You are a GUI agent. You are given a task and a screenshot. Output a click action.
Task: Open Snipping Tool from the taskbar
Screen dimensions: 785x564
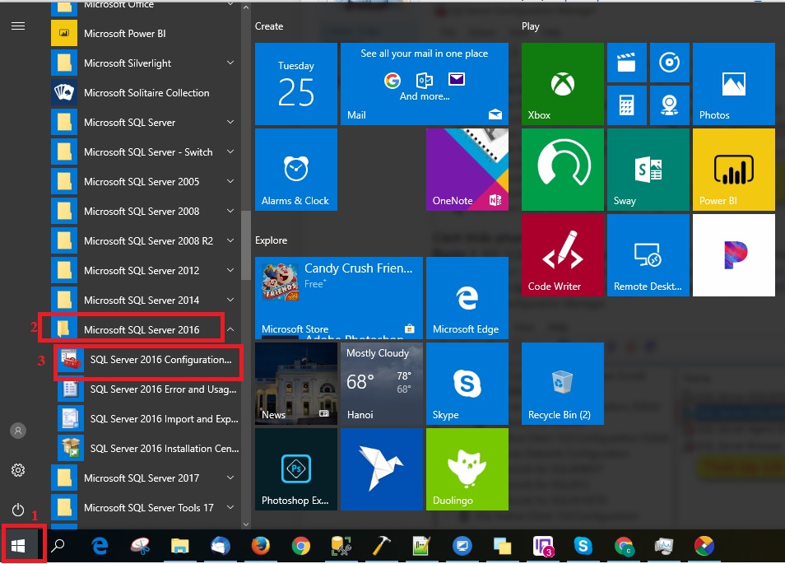(x=140, y=545)
